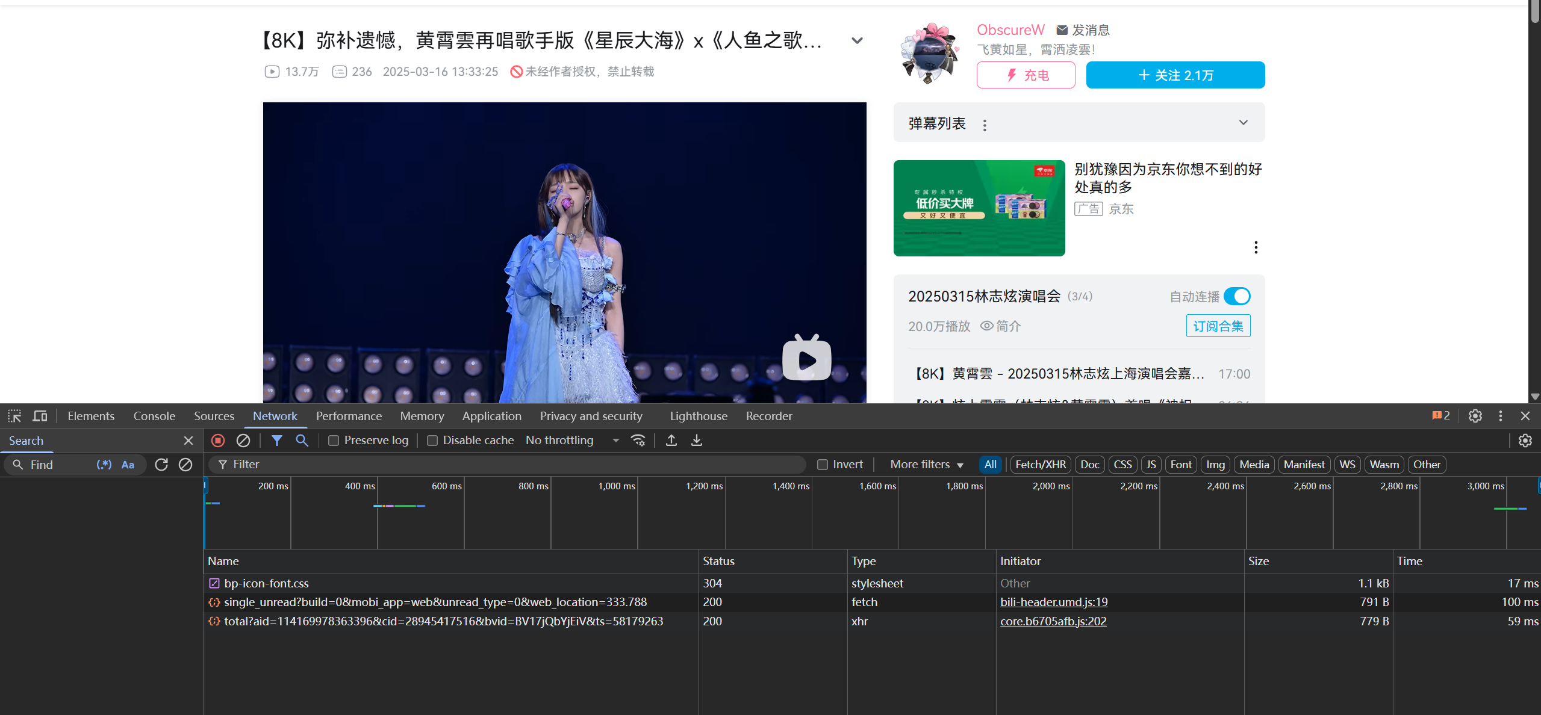
Task: Turn off the 自动连播 autoplay switch
Action: tap(1237, 296)
